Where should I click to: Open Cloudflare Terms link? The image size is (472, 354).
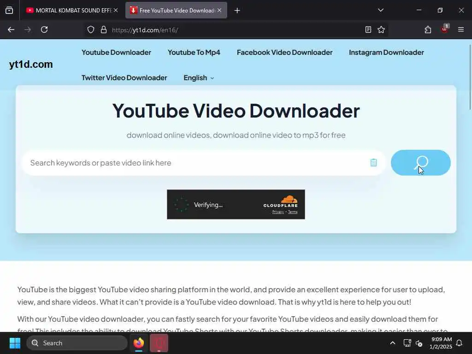(x=293, y=212)
